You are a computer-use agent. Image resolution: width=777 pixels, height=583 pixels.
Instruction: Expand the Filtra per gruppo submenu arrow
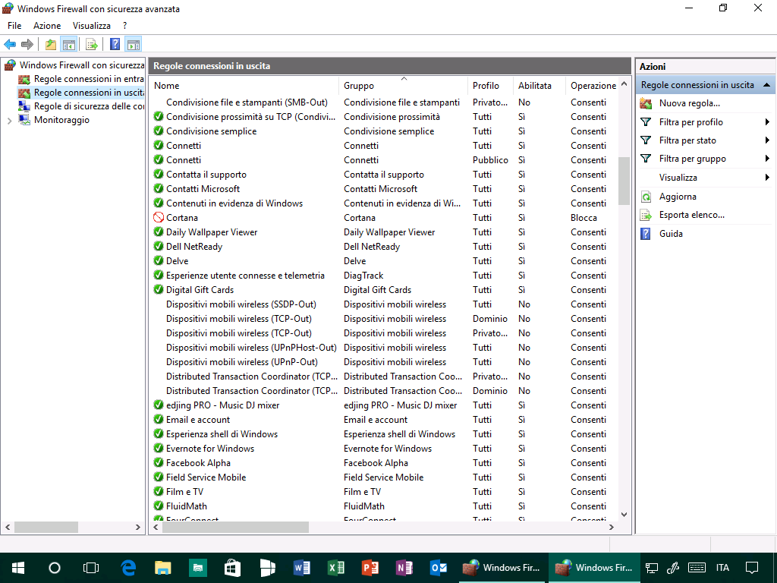pos(767,159)
